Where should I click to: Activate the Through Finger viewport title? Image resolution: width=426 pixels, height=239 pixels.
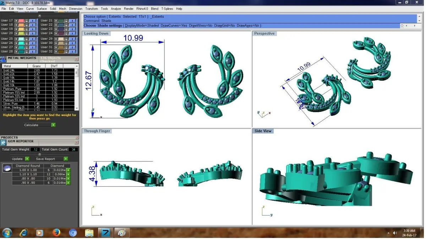click(97, 131)
